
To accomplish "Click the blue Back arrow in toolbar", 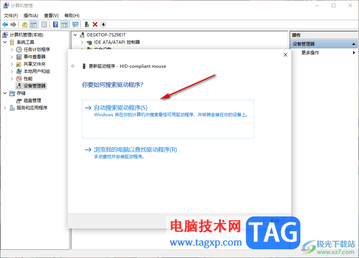I will (x=5, y=24).
